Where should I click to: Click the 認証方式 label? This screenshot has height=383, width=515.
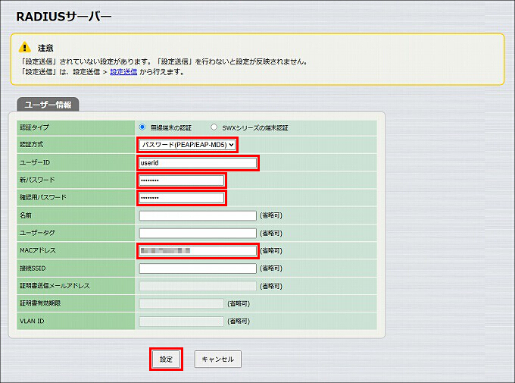[x=31, y=144]
